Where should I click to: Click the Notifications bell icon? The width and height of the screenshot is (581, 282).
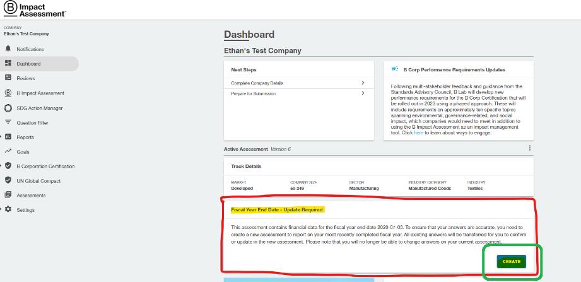(8, 49)
